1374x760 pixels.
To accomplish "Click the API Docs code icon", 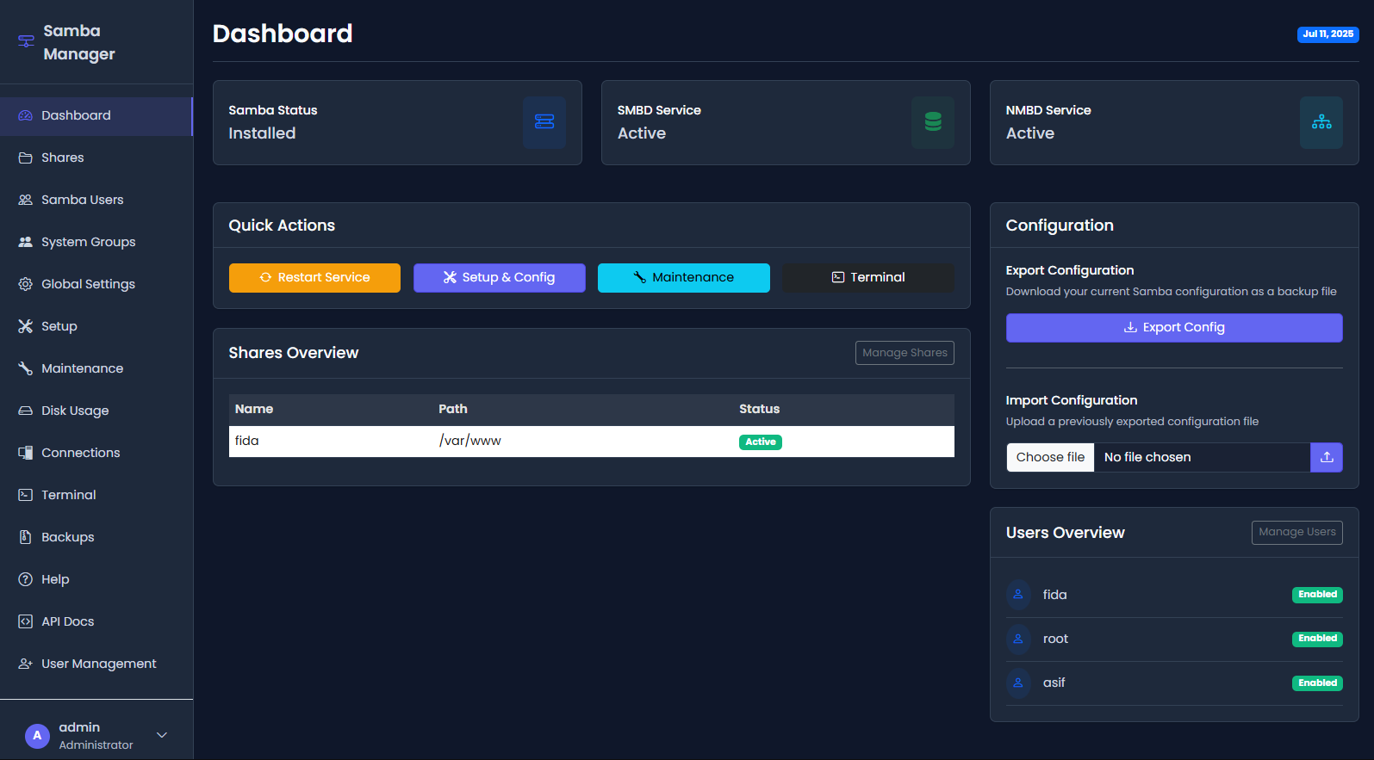I will tap(26, 621).
